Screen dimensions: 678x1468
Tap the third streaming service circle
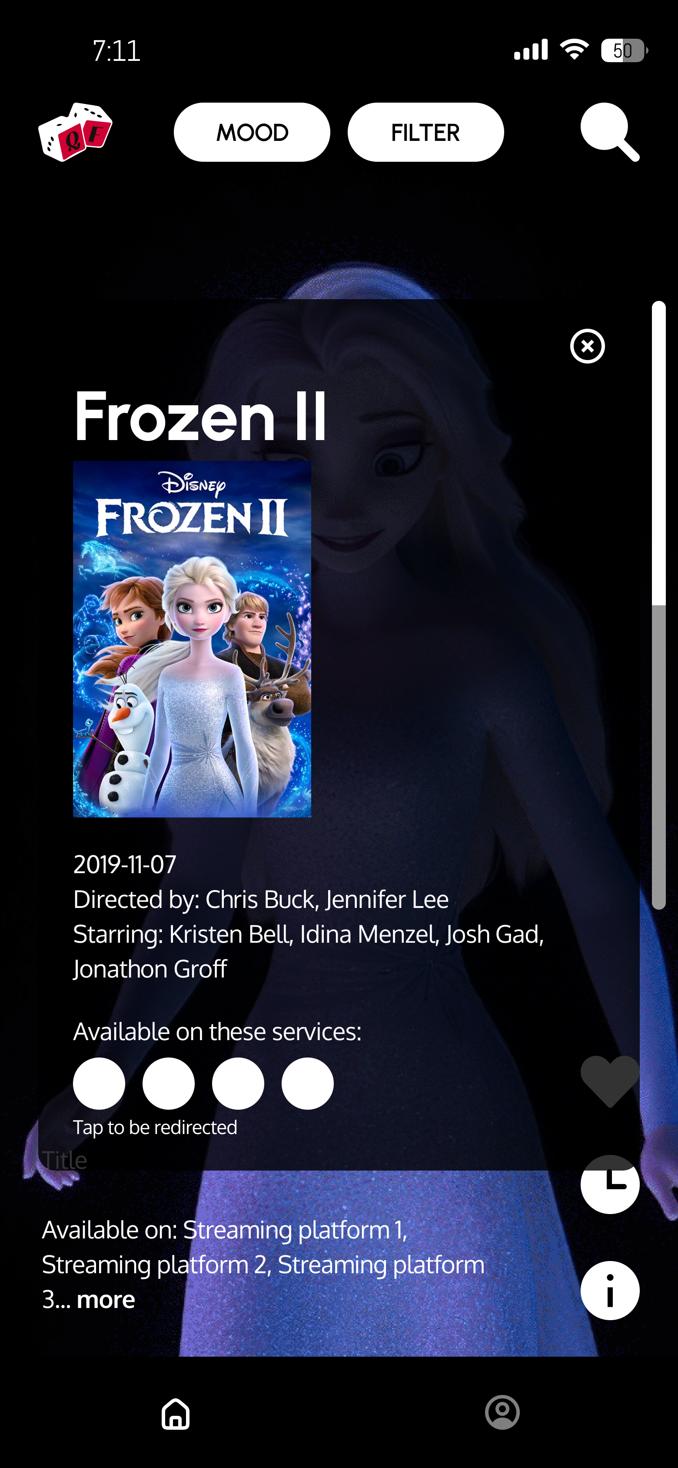point(238,1083)
